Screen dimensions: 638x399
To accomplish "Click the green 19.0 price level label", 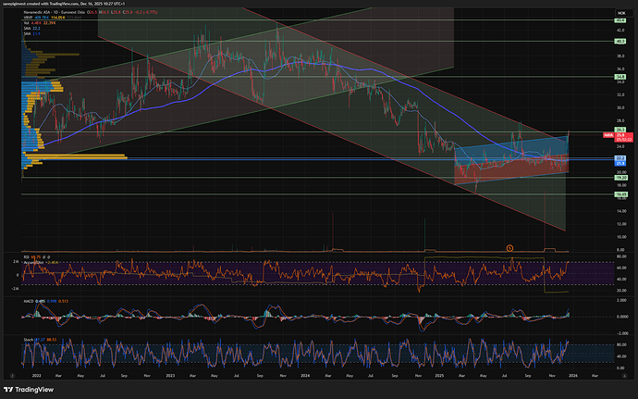I will tap(621, 179).
